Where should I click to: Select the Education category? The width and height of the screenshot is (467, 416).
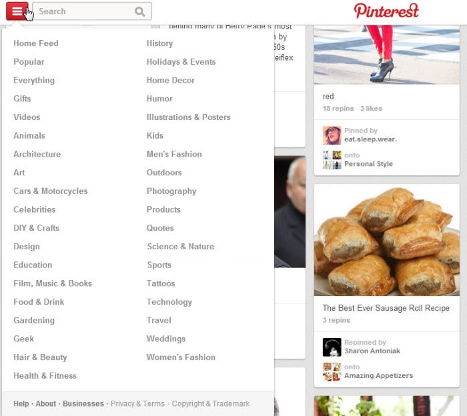(x=33, y=265)
